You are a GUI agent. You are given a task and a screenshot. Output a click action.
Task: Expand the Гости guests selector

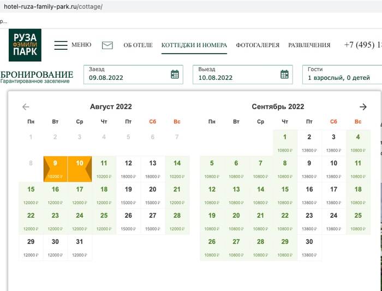342,74
